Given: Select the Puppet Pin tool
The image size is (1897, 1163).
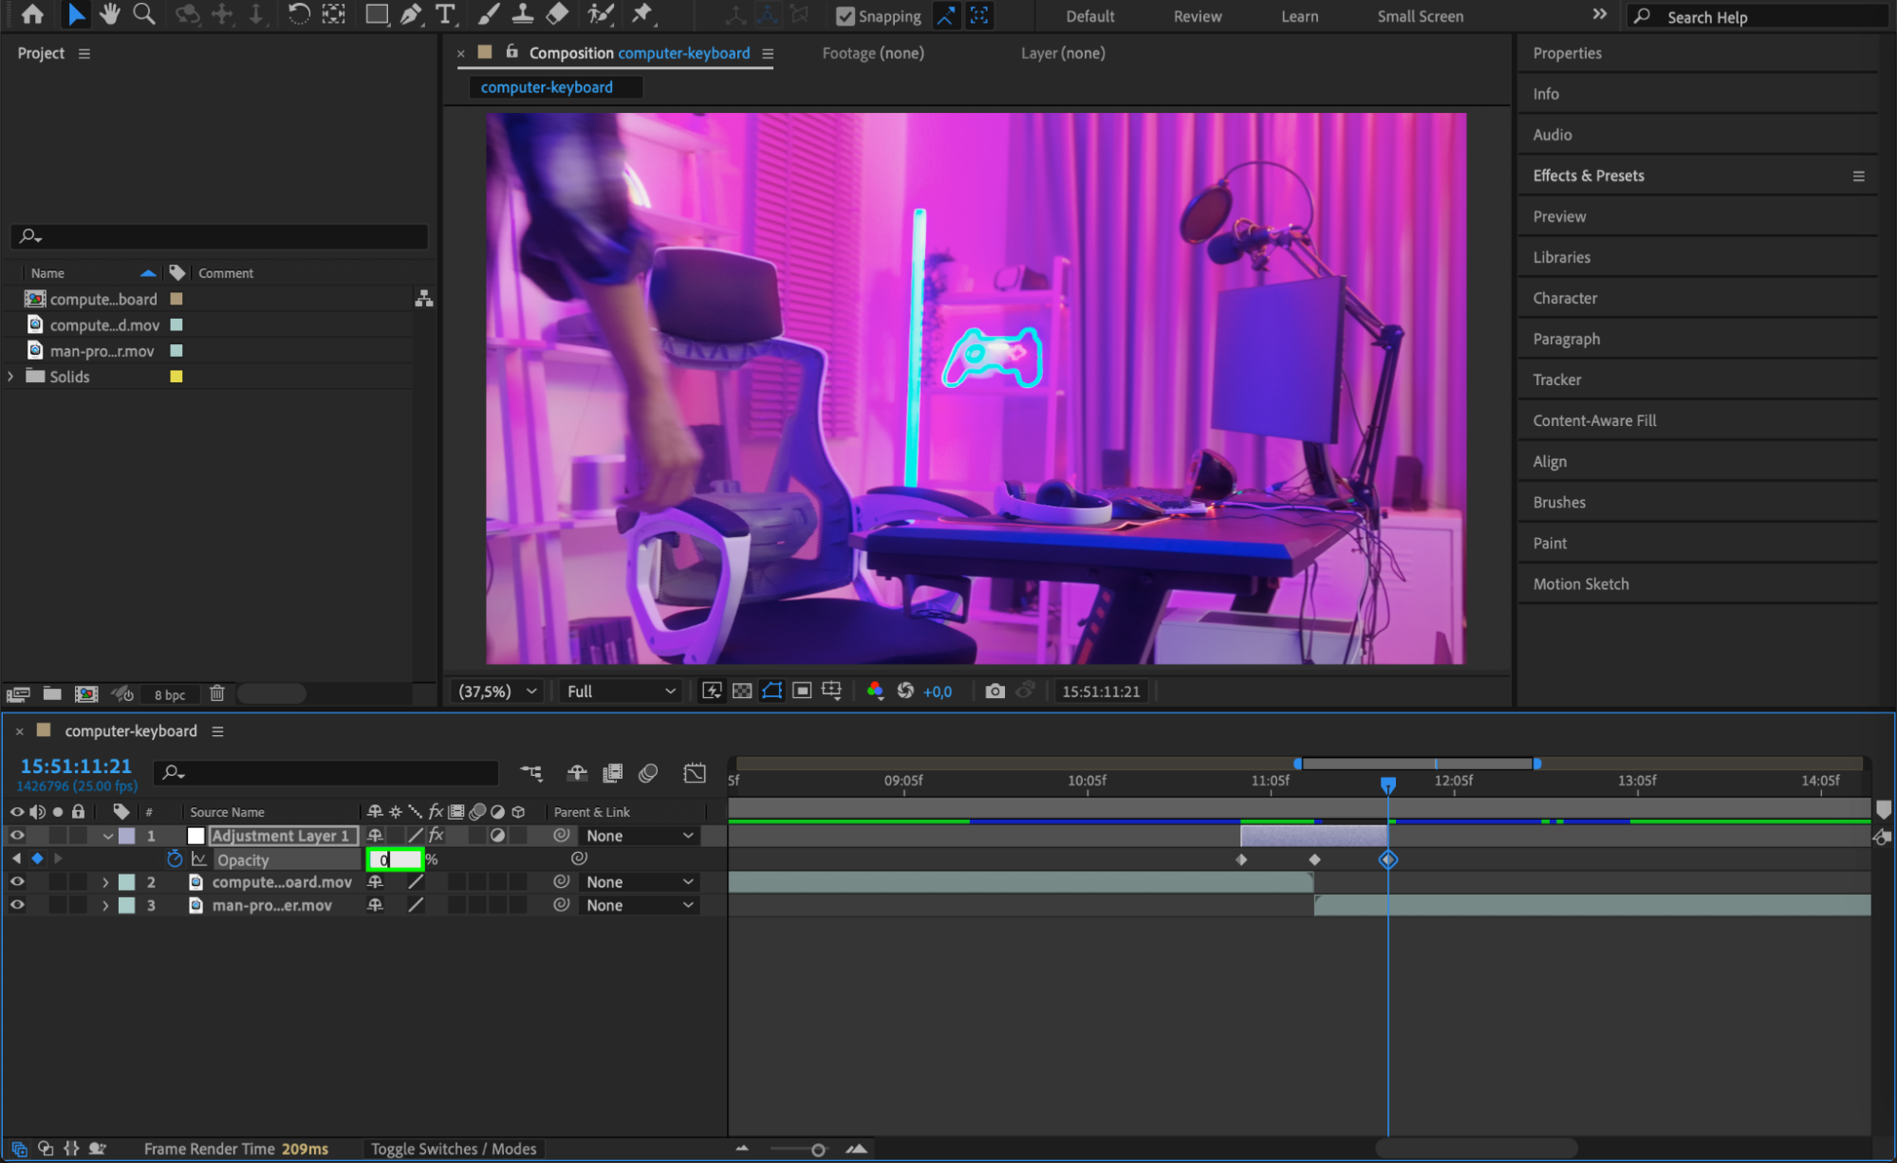Looking at the screenshot, I should coord(642,14).
